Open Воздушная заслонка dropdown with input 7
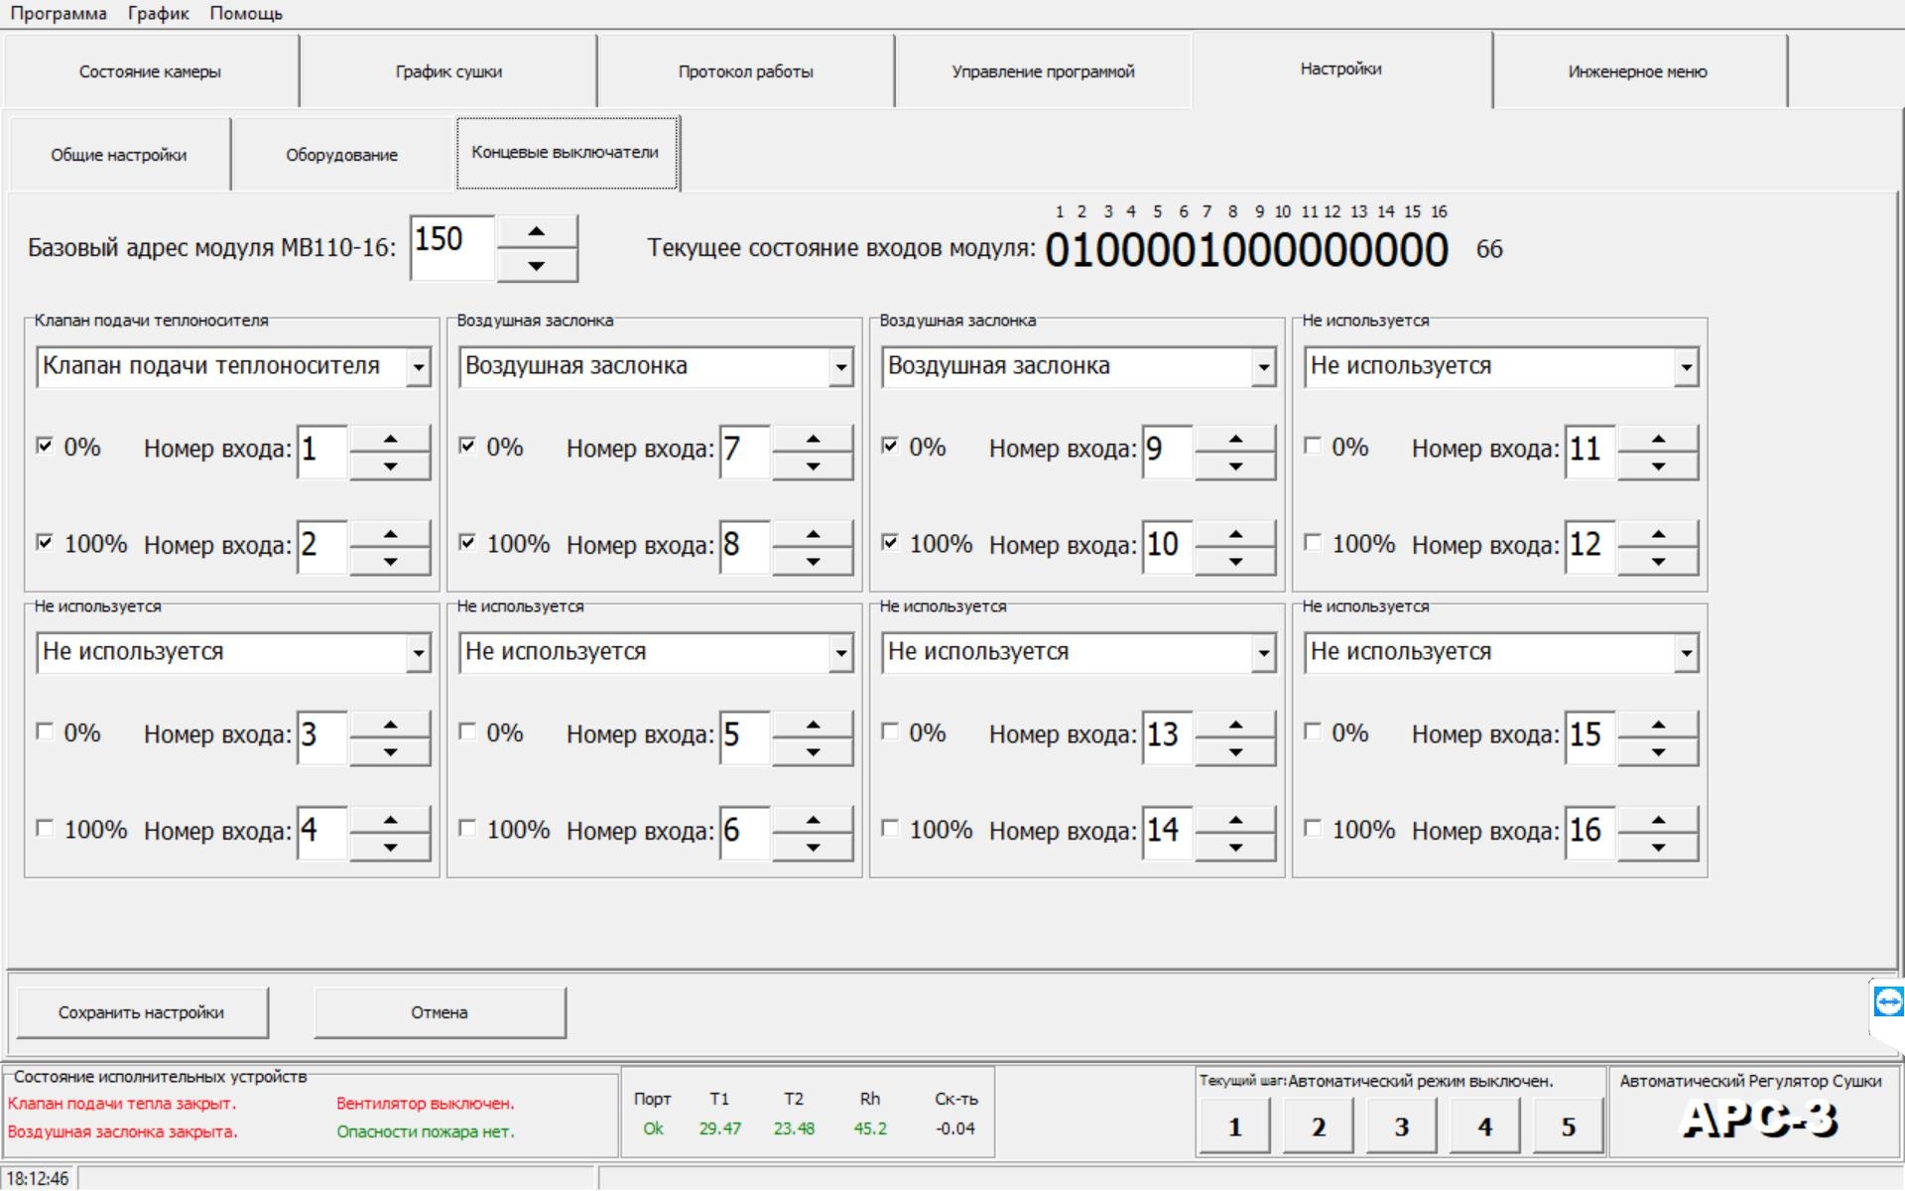 click(x=840, y=367)
